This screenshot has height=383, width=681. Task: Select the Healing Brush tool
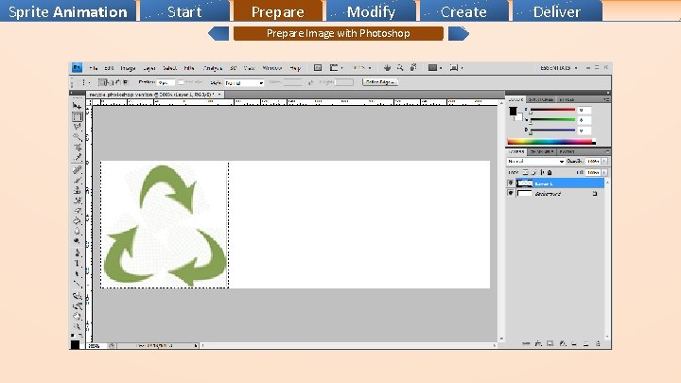(x=77, y=170)
